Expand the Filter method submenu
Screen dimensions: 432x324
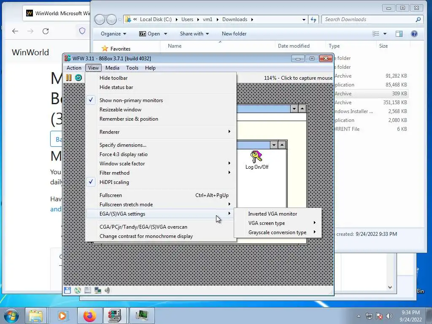pos(161,173)
